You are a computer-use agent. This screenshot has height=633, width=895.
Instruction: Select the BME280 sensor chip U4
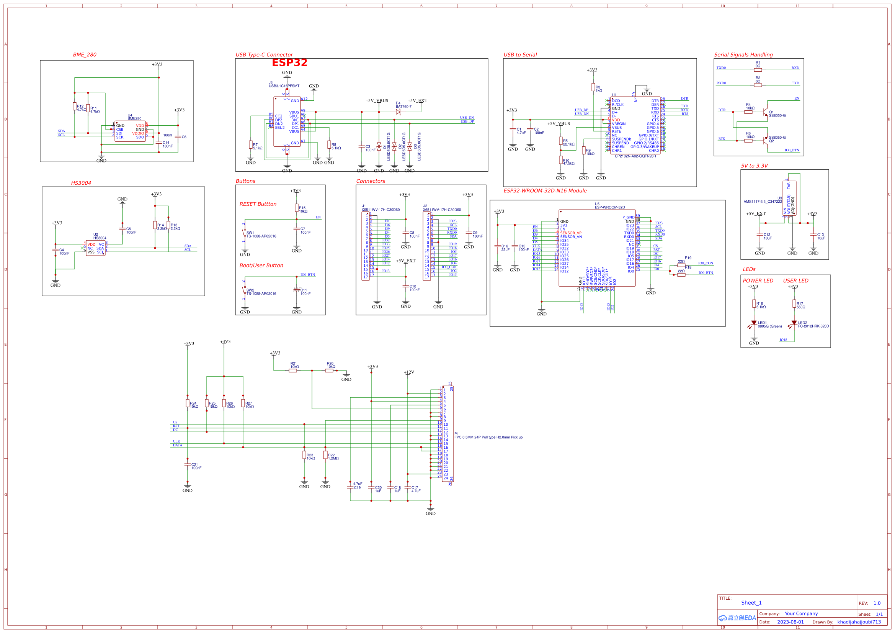pyautogui.click(x=130, y=131)
